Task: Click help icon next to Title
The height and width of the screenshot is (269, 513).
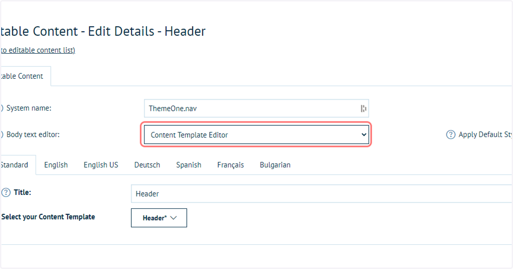Action: coord(6,193)
